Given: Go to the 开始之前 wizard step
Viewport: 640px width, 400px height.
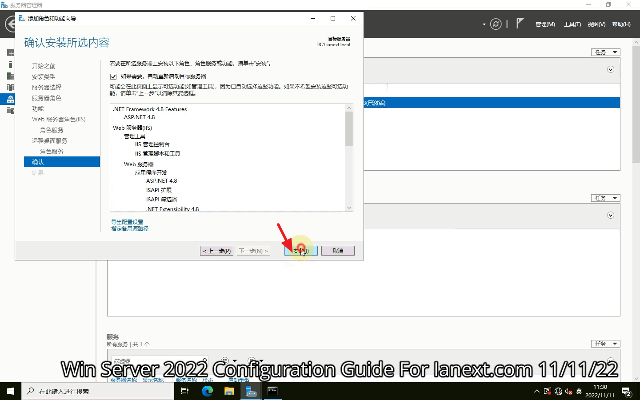Looking at the screenshot, I should pyautogui.click(x=44, y=66).
